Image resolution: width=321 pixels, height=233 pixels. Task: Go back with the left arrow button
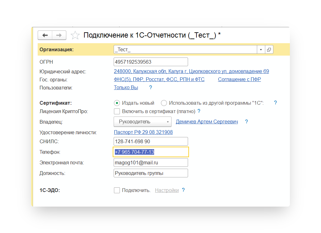click(x=45, y=35)
